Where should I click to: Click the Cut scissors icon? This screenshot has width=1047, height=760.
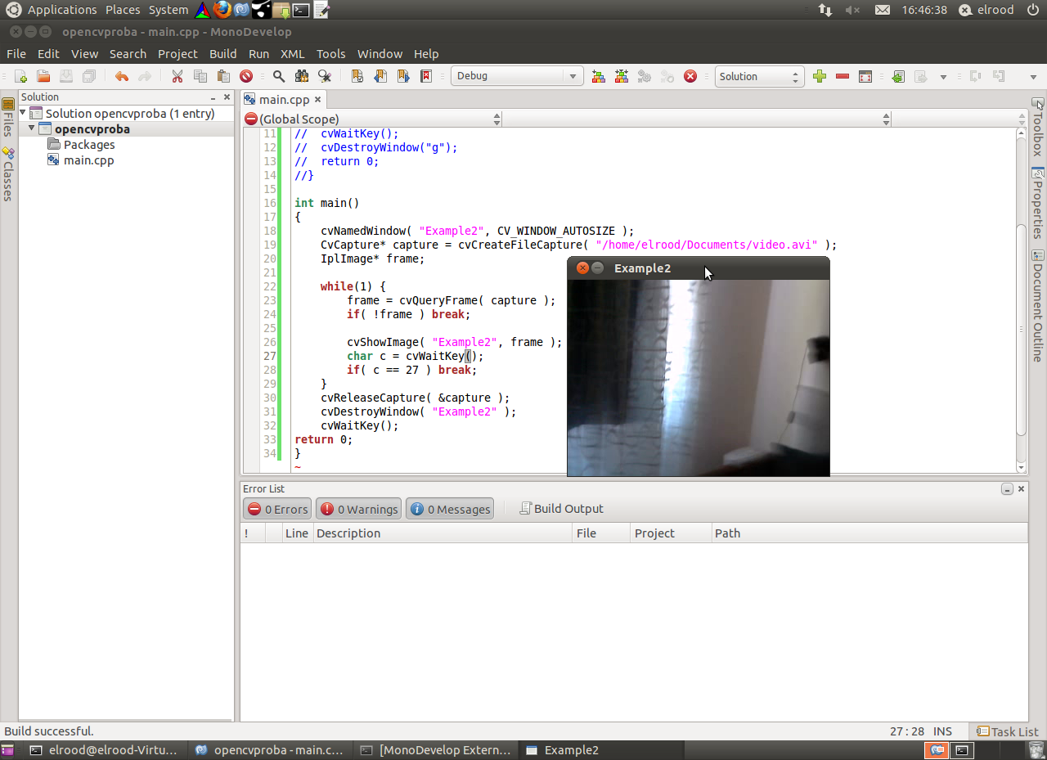click(177, 76)
